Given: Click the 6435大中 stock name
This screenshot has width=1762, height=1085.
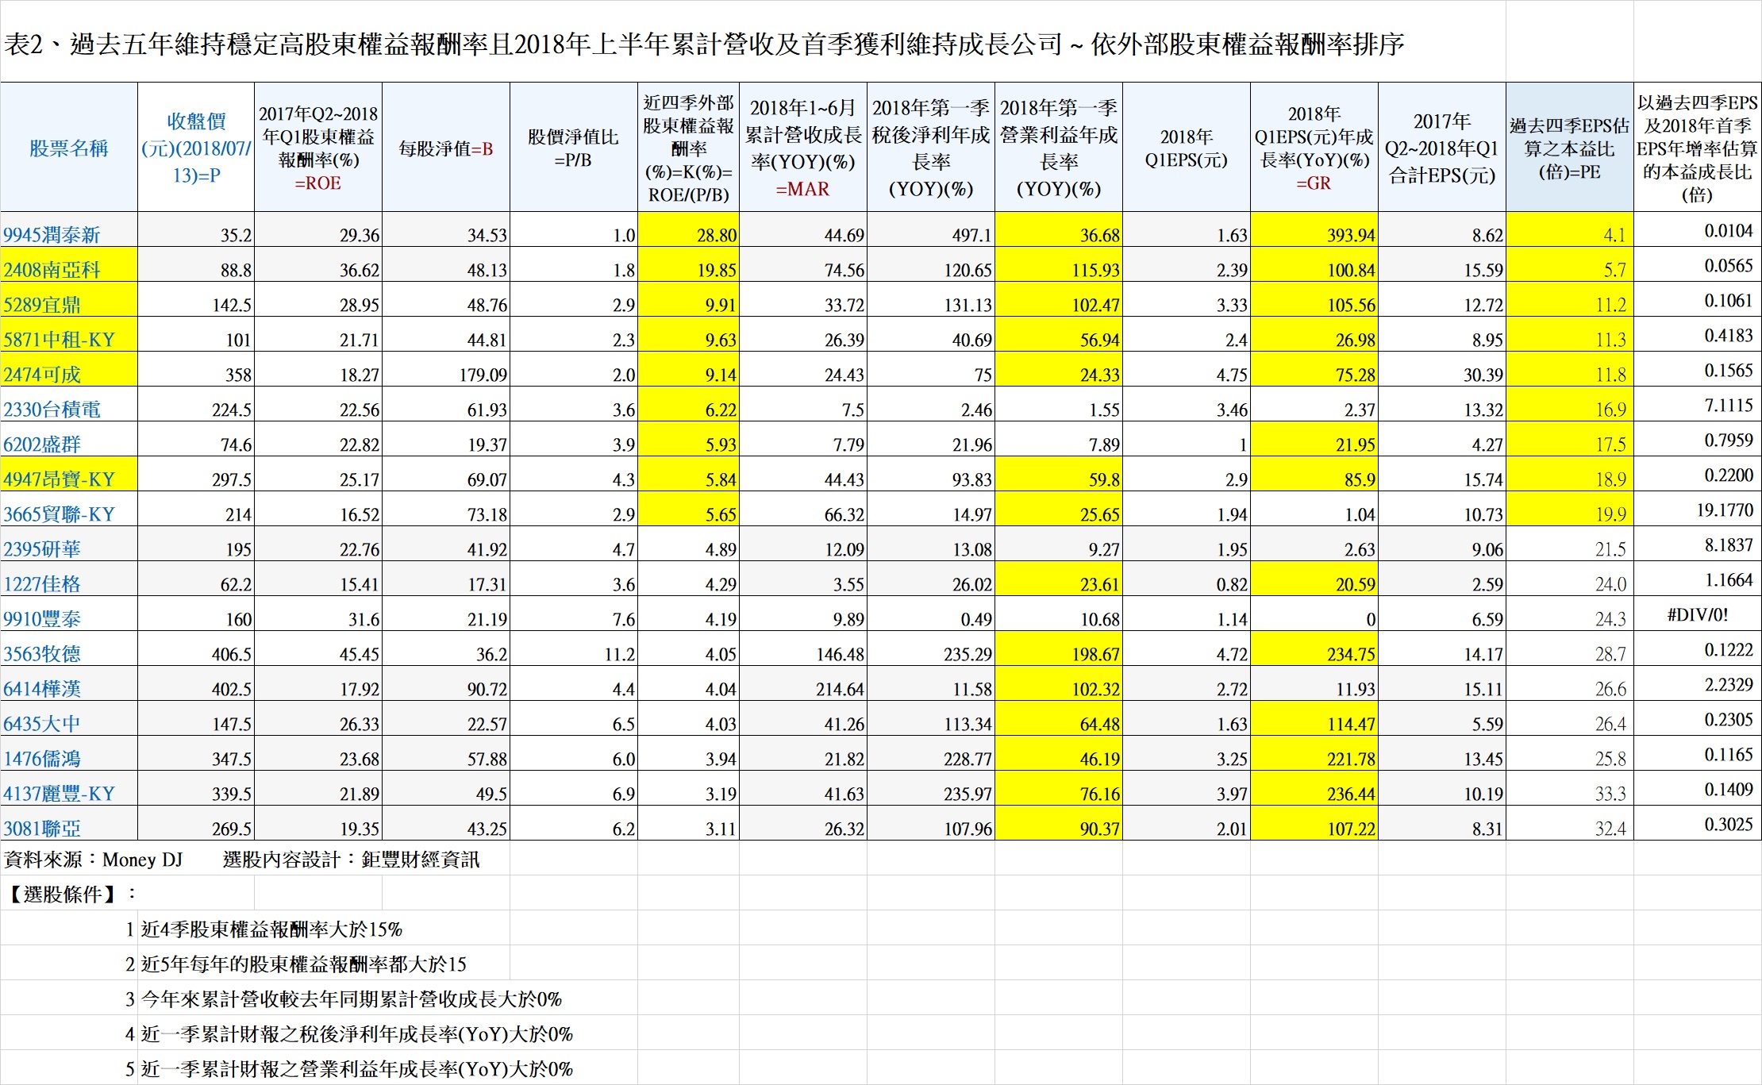Looking at the screenshot, I should coord(69,718).
